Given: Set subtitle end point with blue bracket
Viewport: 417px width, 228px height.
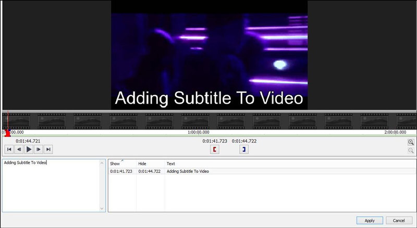Looking at the screenshot, I should [243, 149].
